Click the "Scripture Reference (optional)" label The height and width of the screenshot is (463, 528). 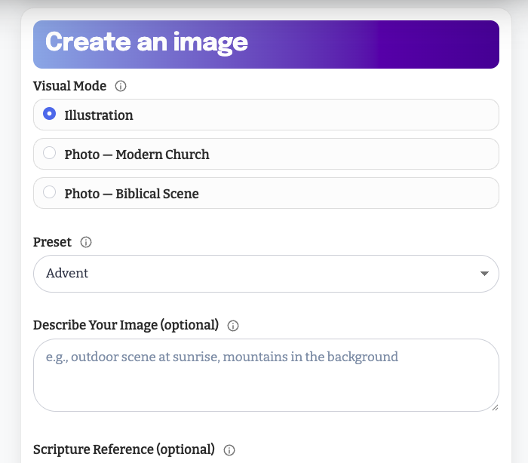point(124,449)
